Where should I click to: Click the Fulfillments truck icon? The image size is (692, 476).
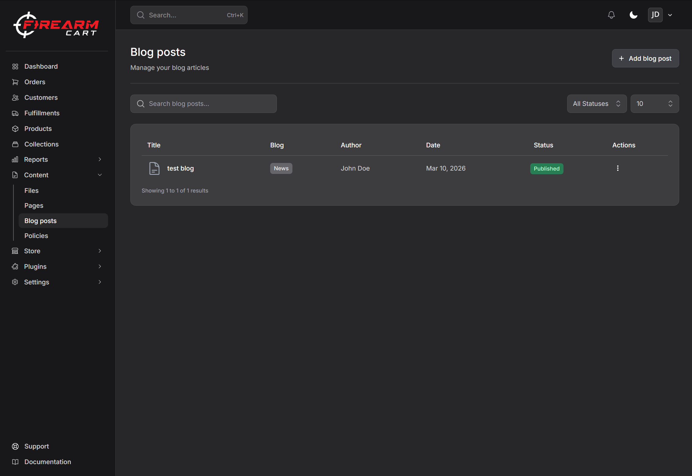coord(15,113)
